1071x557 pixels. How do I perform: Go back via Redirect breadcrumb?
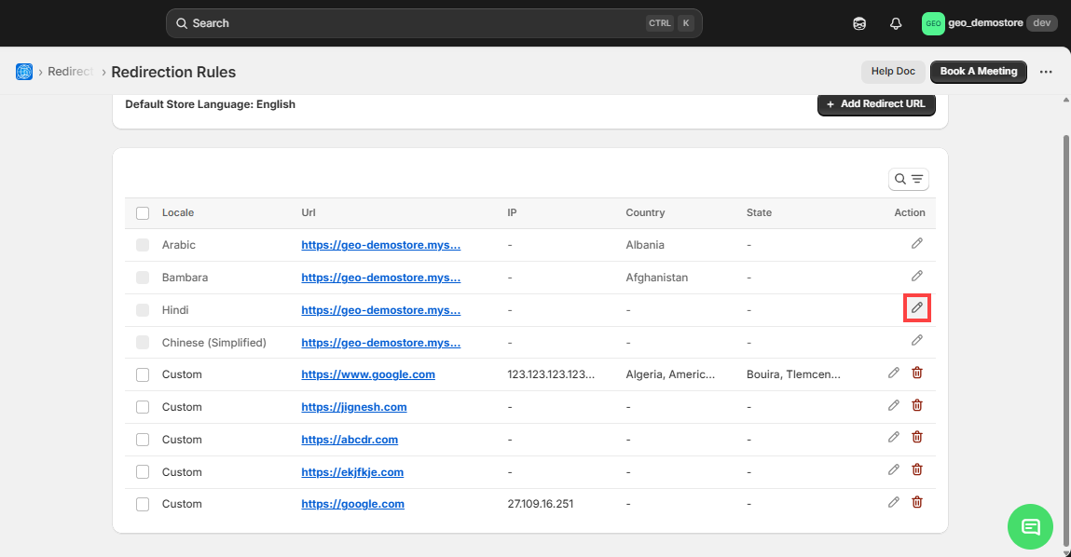[70, 72]
